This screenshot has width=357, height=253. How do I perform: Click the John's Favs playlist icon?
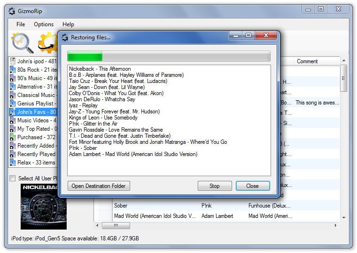pos(13,112)
